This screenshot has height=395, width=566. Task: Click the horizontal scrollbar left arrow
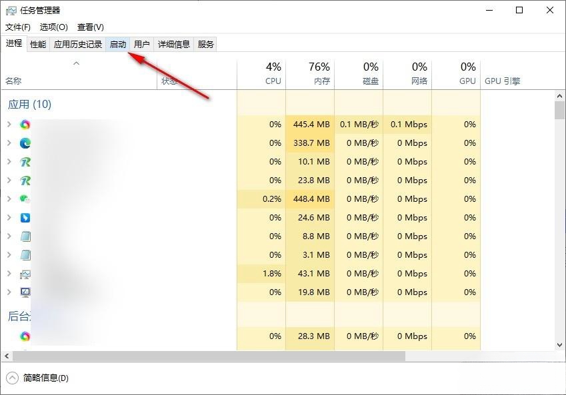pos(7,356)
